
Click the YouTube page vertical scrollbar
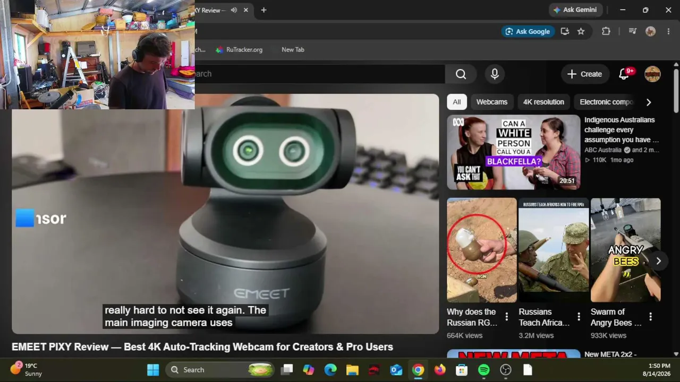click(676, 90)
